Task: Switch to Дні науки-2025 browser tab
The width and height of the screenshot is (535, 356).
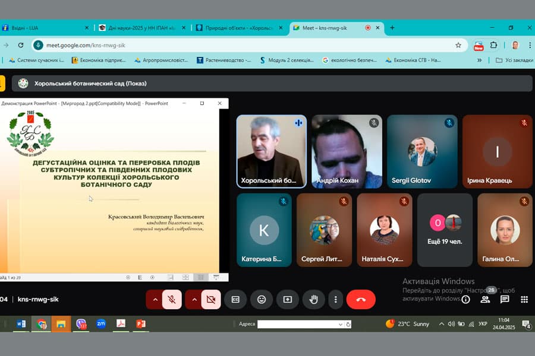Action: tap(142, 28)
